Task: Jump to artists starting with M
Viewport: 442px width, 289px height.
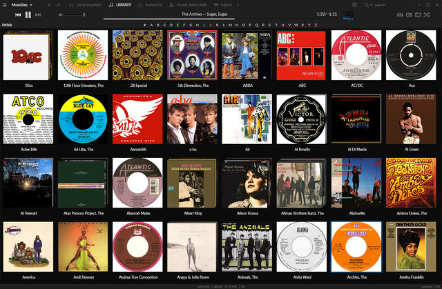Action: [230, 25]
